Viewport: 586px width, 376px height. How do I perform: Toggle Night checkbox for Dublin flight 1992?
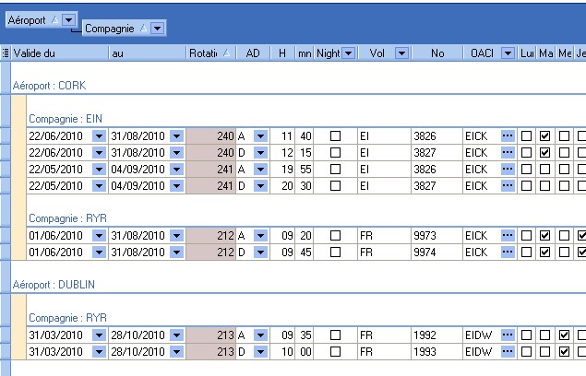[x=335, y=336]
